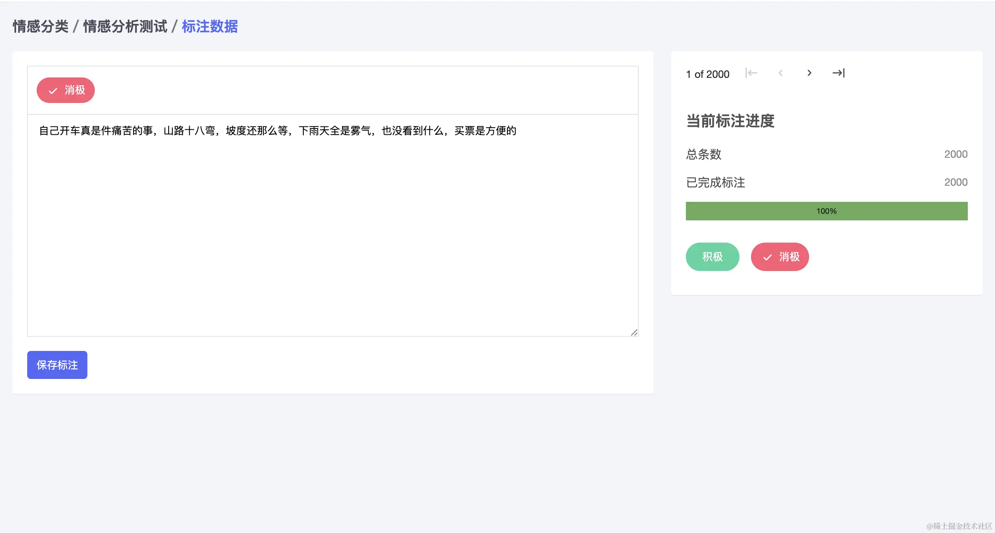Click the checkmark in the right panel 消极 button

(x=767, y=257)
